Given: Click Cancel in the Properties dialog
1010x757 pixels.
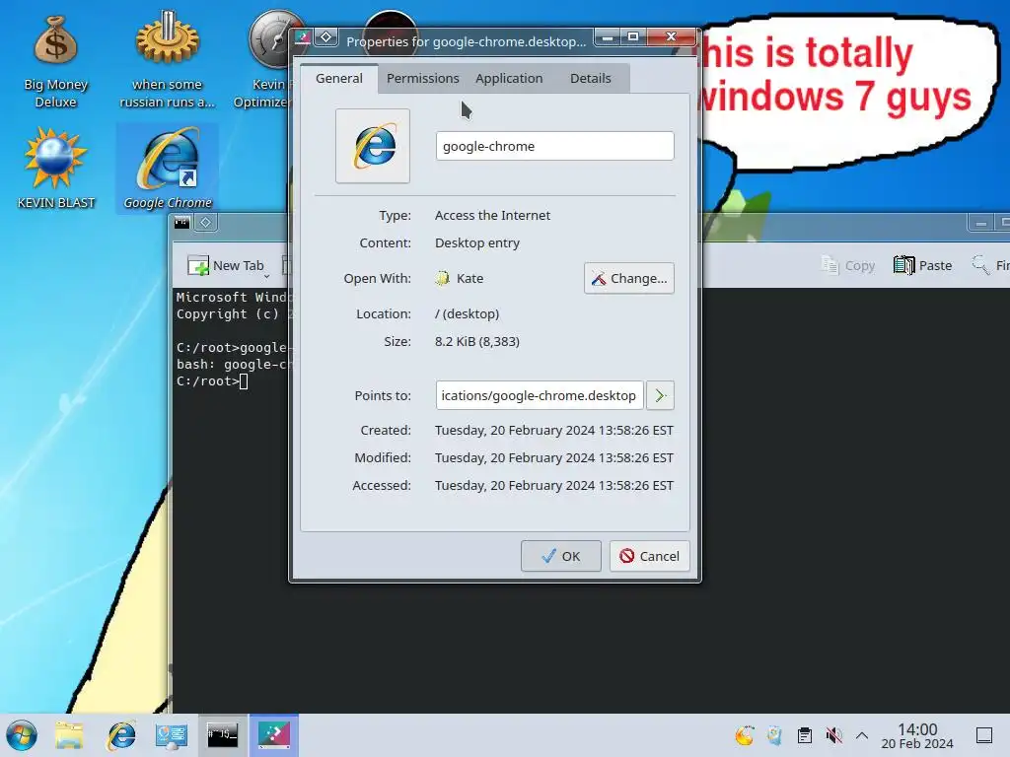Looking at the screenshot, I should coord(649,556).
